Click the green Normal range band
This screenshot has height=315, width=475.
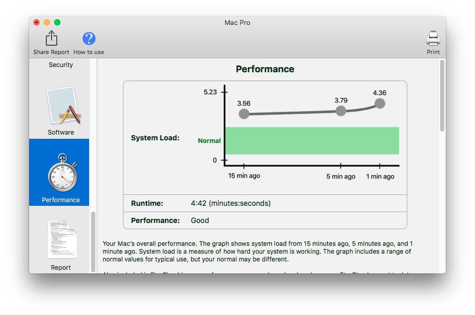(x=312, y=140)
